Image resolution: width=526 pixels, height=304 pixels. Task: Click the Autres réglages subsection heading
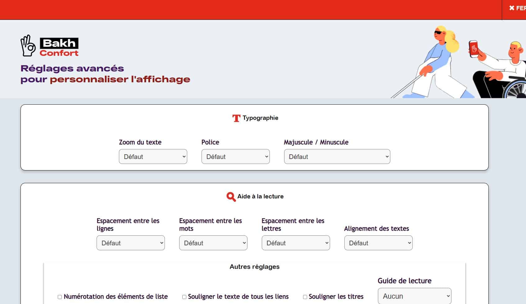[x=254, y=267]
